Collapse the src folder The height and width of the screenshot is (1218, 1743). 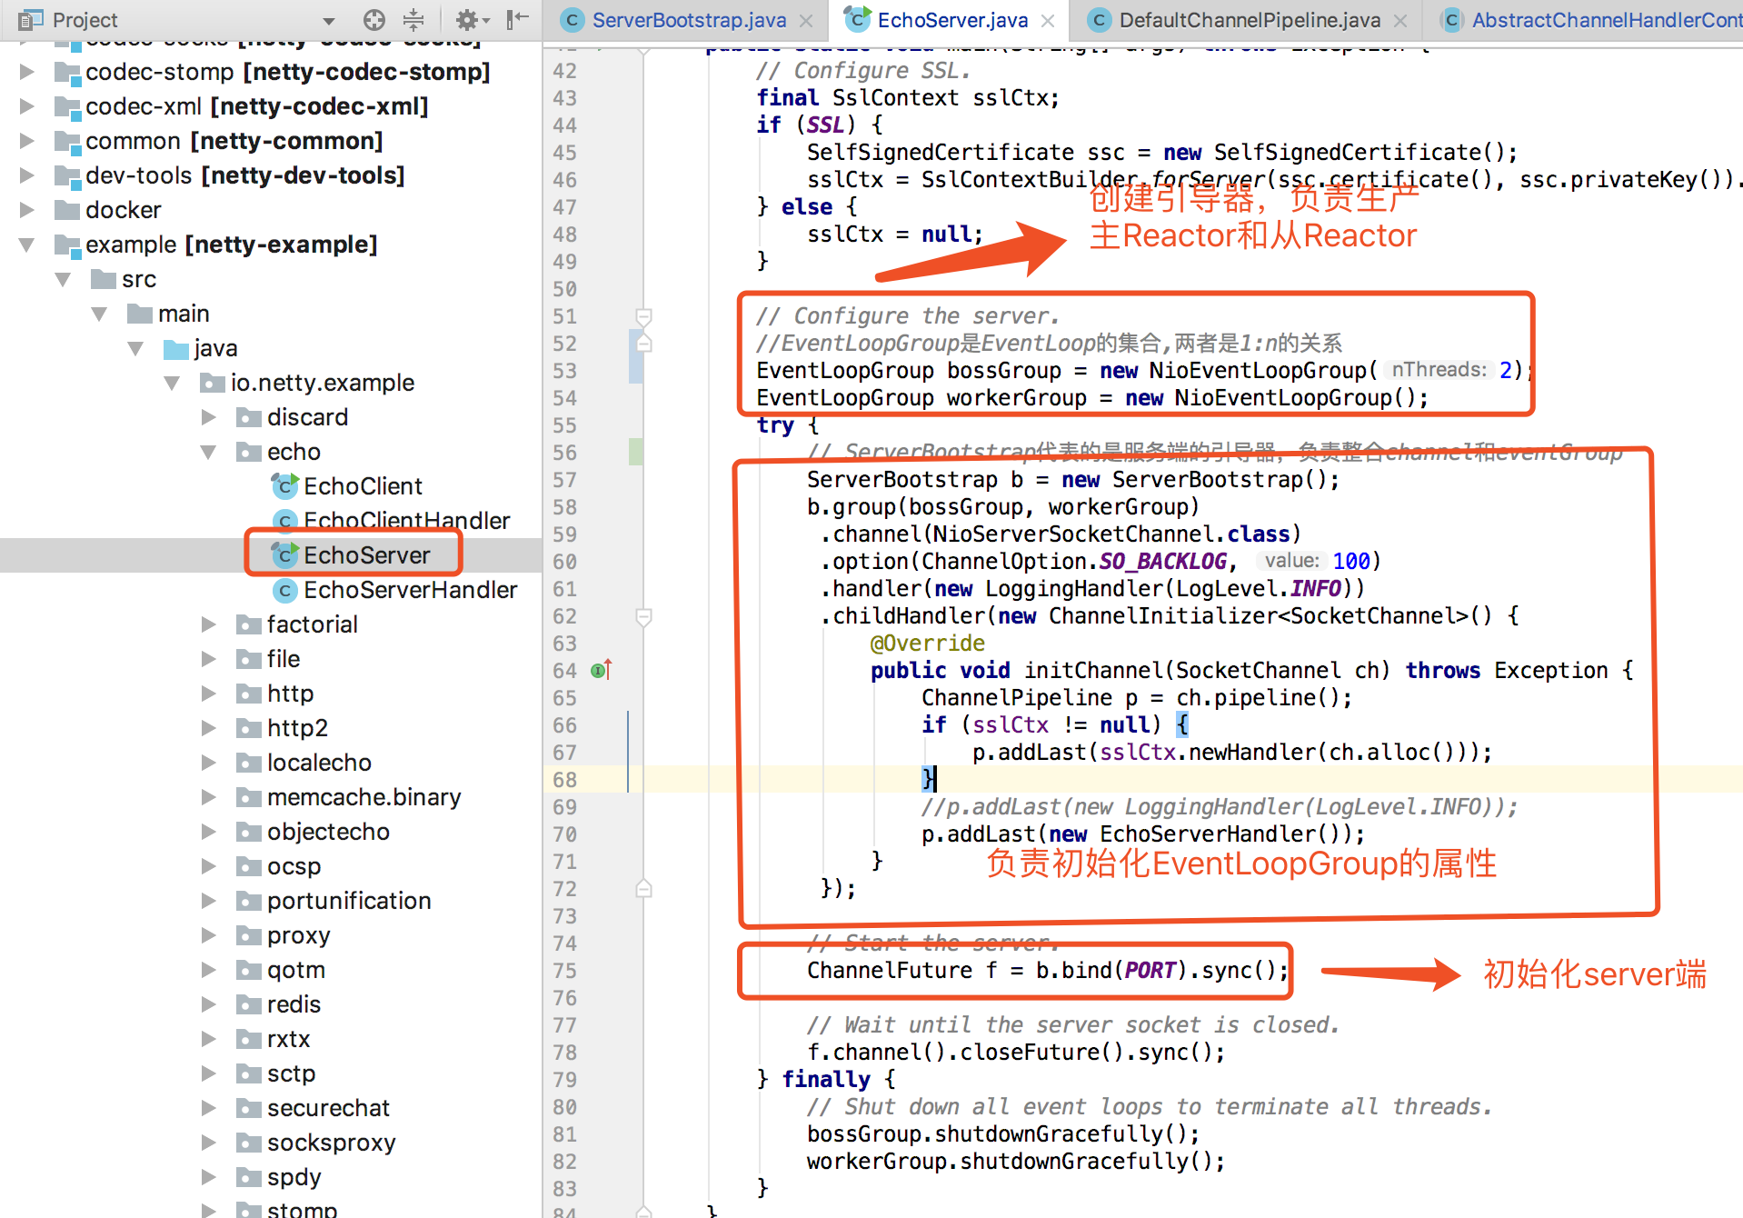(63, 279)
